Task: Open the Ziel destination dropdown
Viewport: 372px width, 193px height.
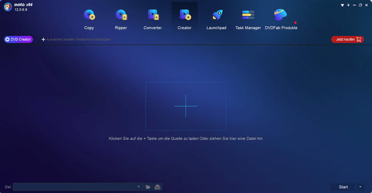Action: tap(138, 187)
